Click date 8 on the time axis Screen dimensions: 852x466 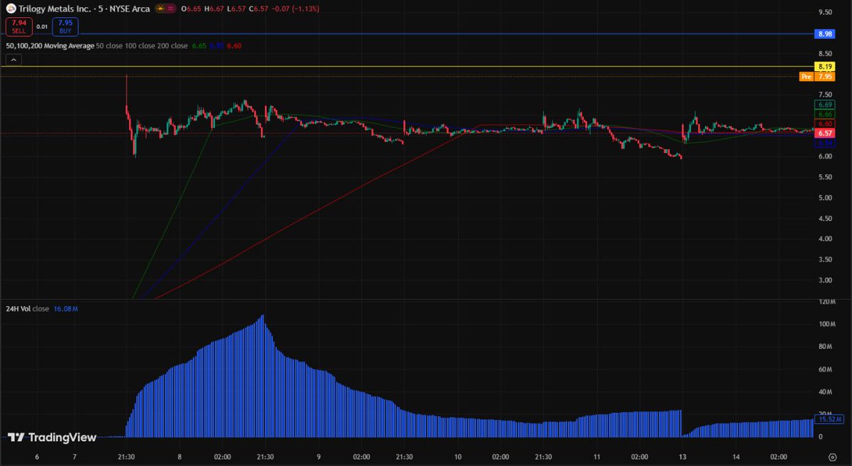[x=180, y=457]
